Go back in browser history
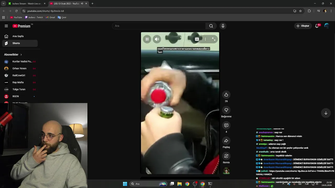The width and height of the screenshot is (335, 188). [4, 11]
